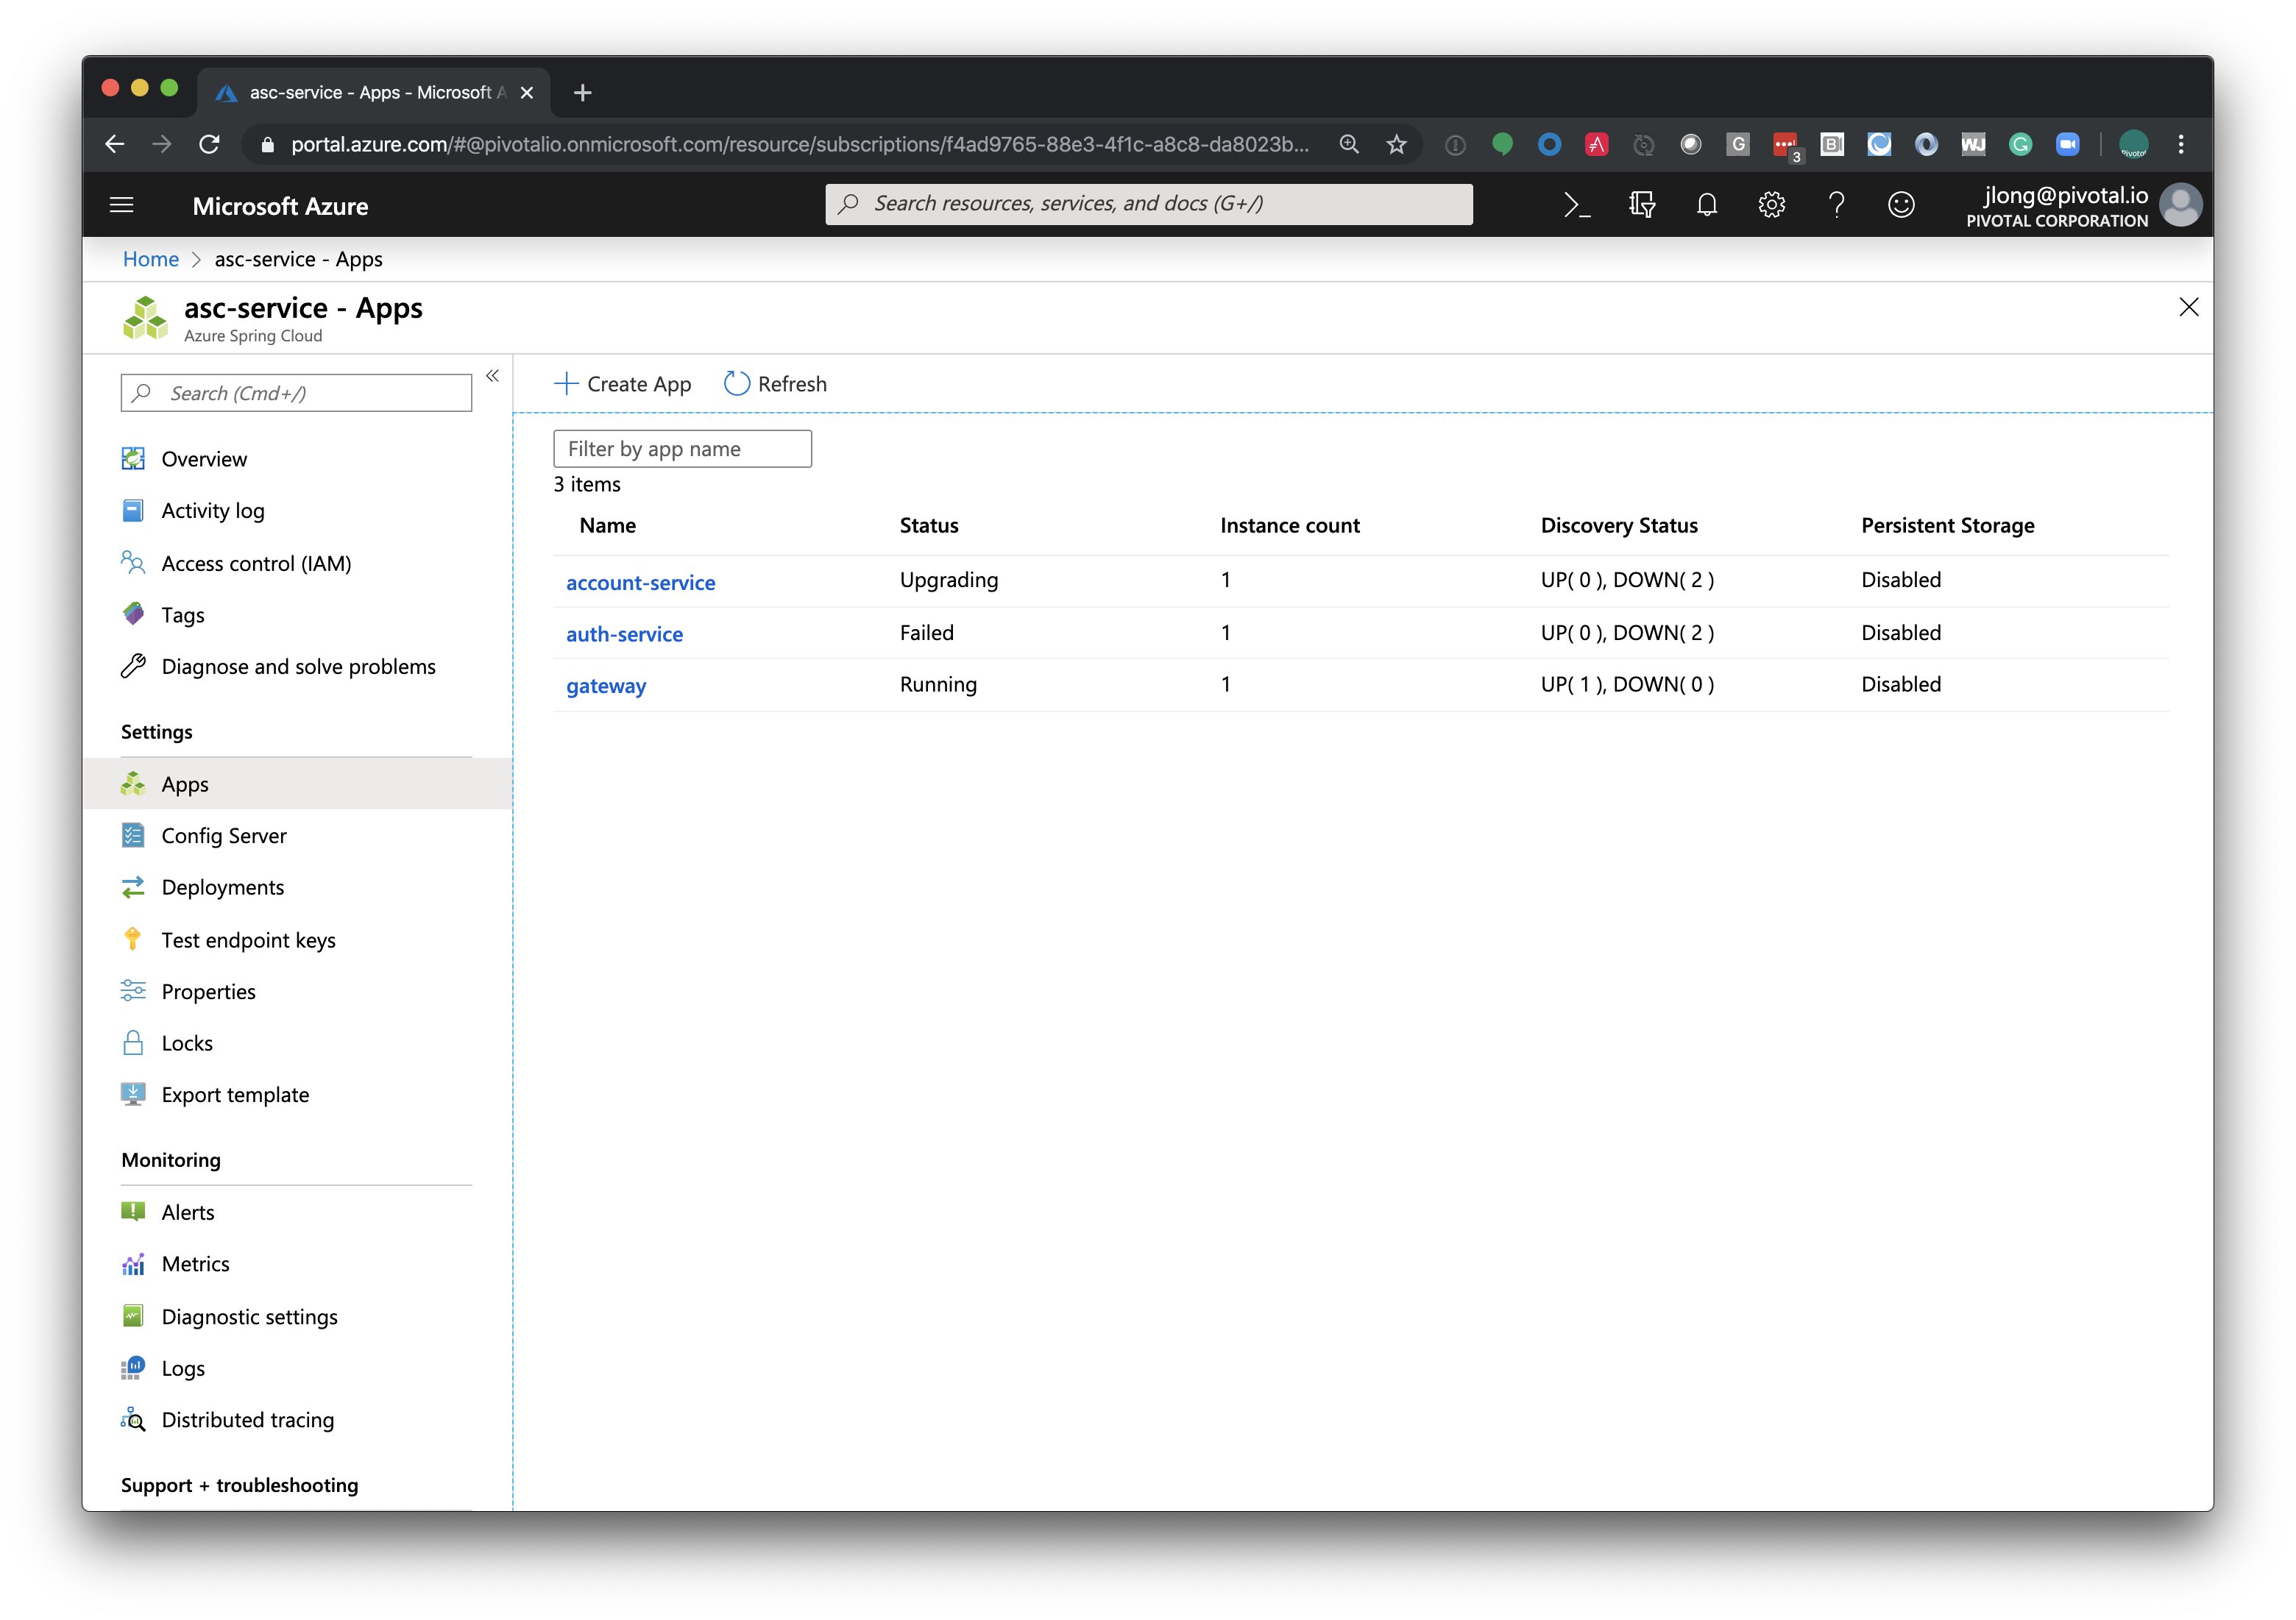Click the Grammarly extension icon
2296x1620 pixels.
pyautogui.click(x=2020, y=144)
